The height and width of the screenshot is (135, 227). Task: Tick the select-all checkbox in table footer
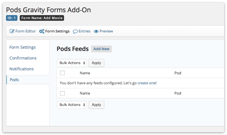tap(62, 93)
